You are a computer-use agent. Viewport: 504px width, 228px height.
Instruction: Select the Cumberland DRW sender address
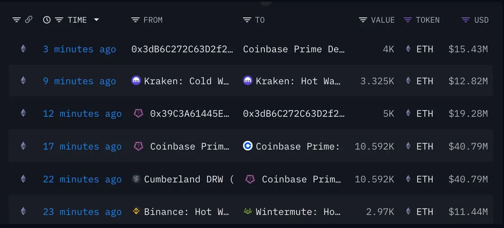click(x=189, y=179)
